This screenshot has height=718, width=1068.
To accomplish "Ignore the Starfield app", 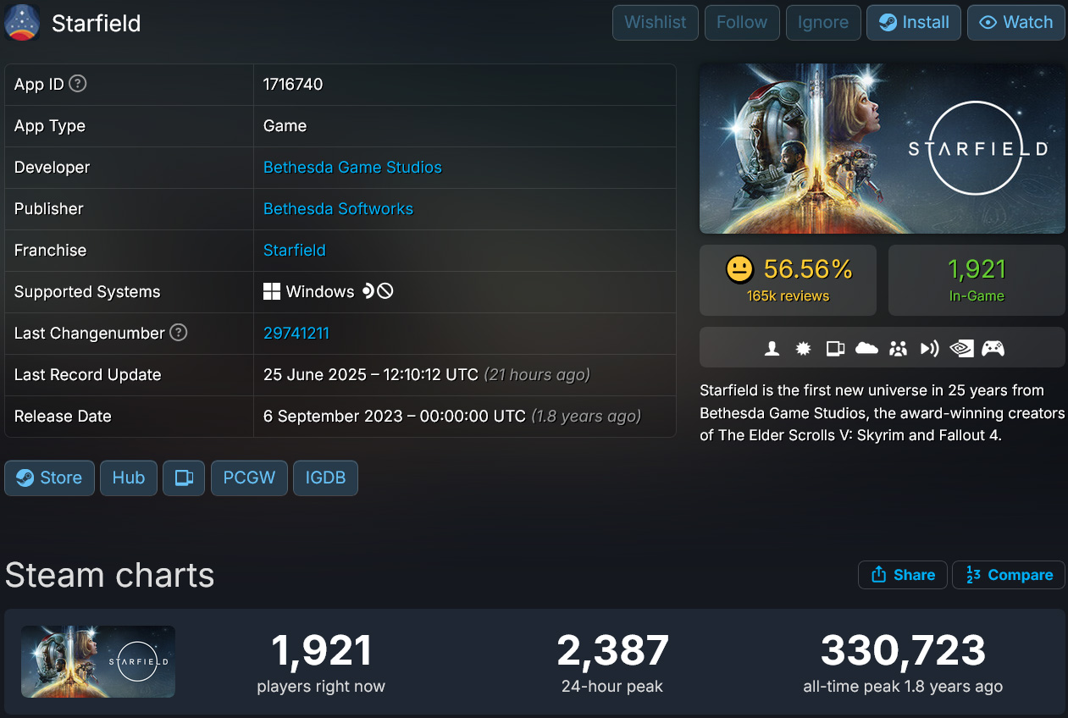I will 823,23.
